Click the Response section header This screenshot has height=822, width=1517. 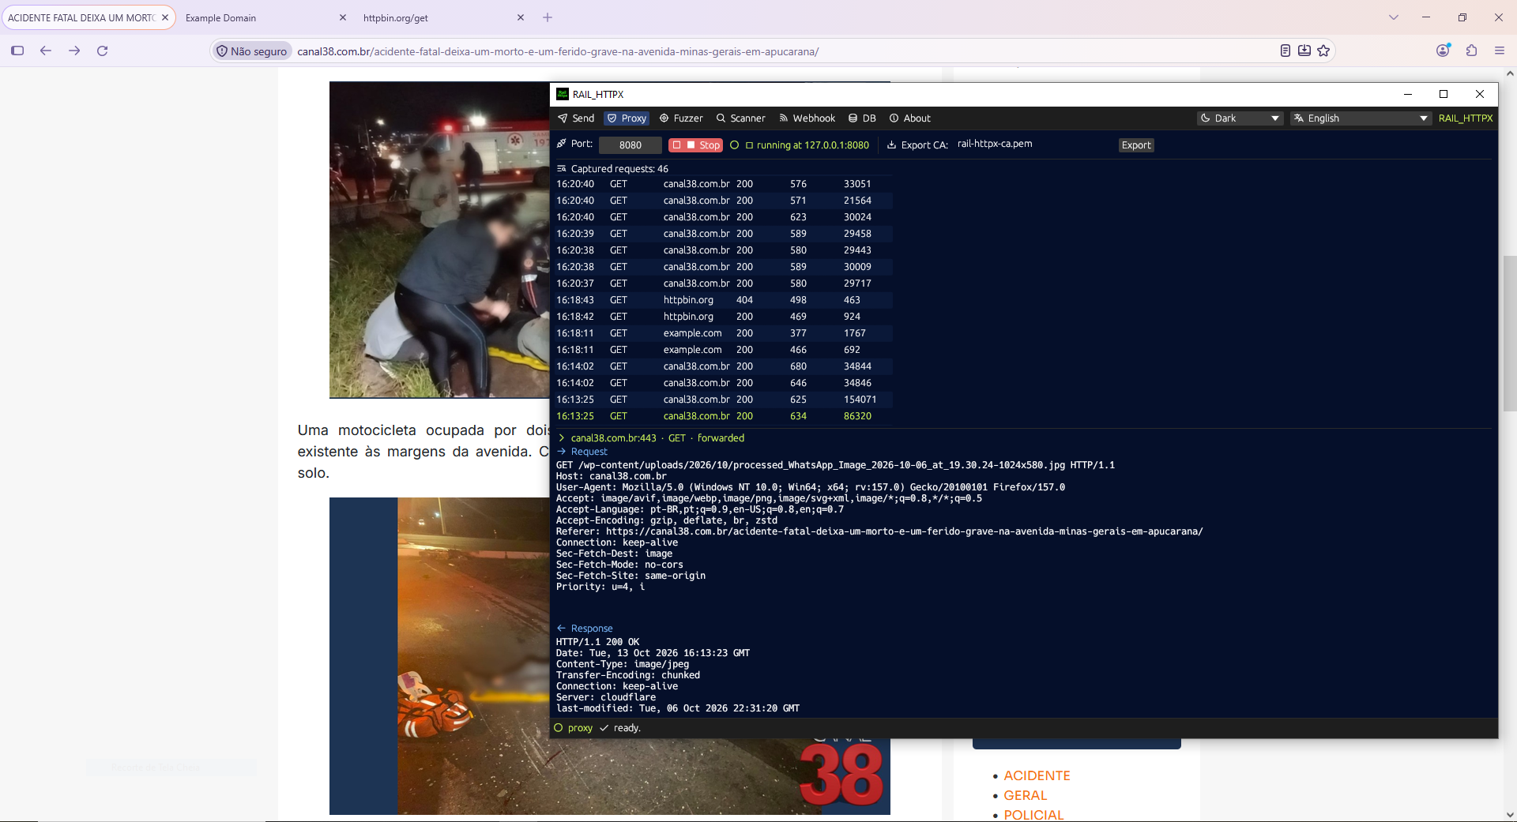coord(585,629)
